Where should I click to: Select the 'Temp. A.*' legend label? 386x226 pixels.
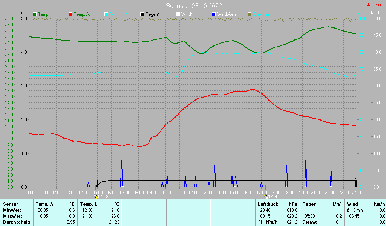83,15
